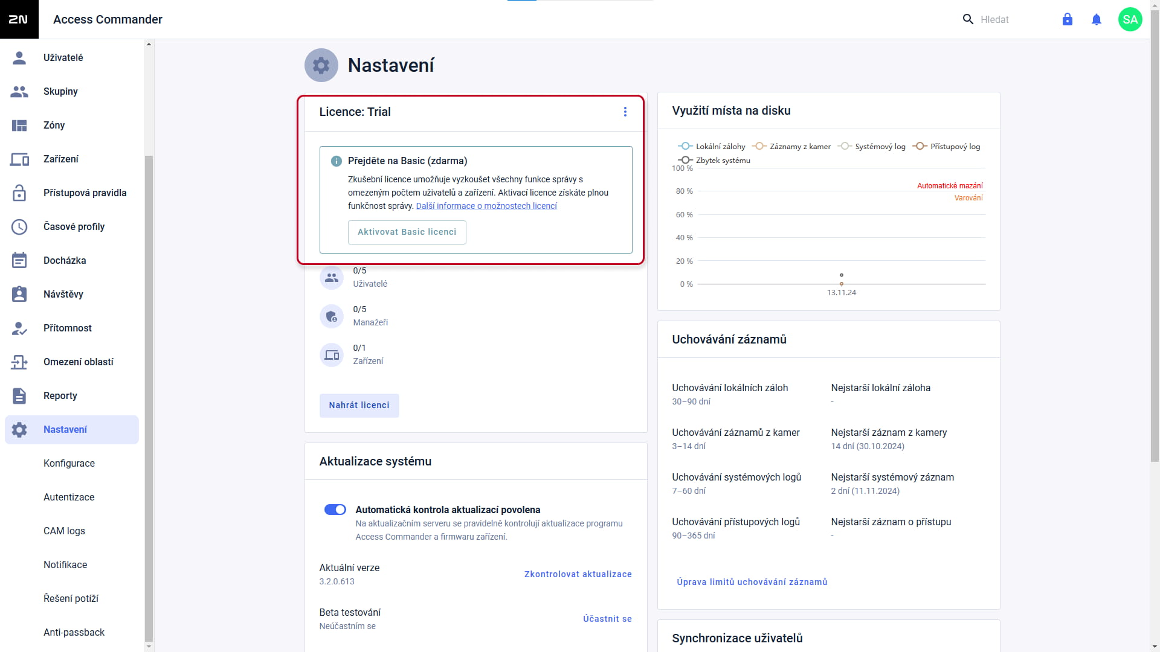
Task: Select the Omezení oblastí icon
Action: click(19, 362)
